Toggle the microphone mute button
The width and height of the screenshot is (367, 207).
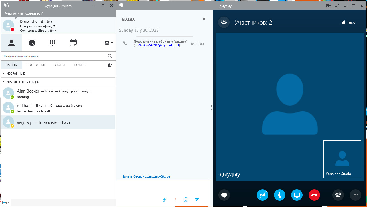click(280, 195)
